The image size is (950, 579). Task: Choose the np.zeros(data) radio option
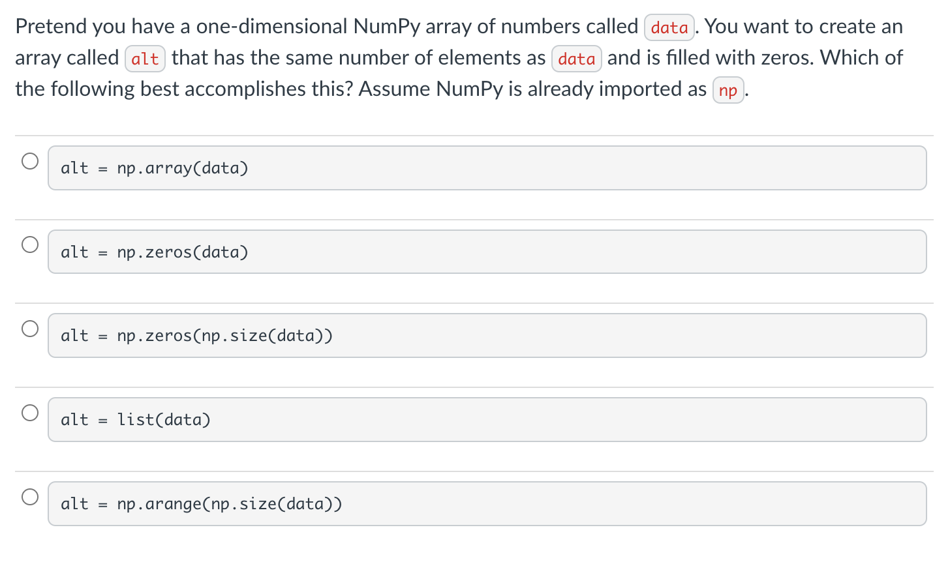pos(30,245)
